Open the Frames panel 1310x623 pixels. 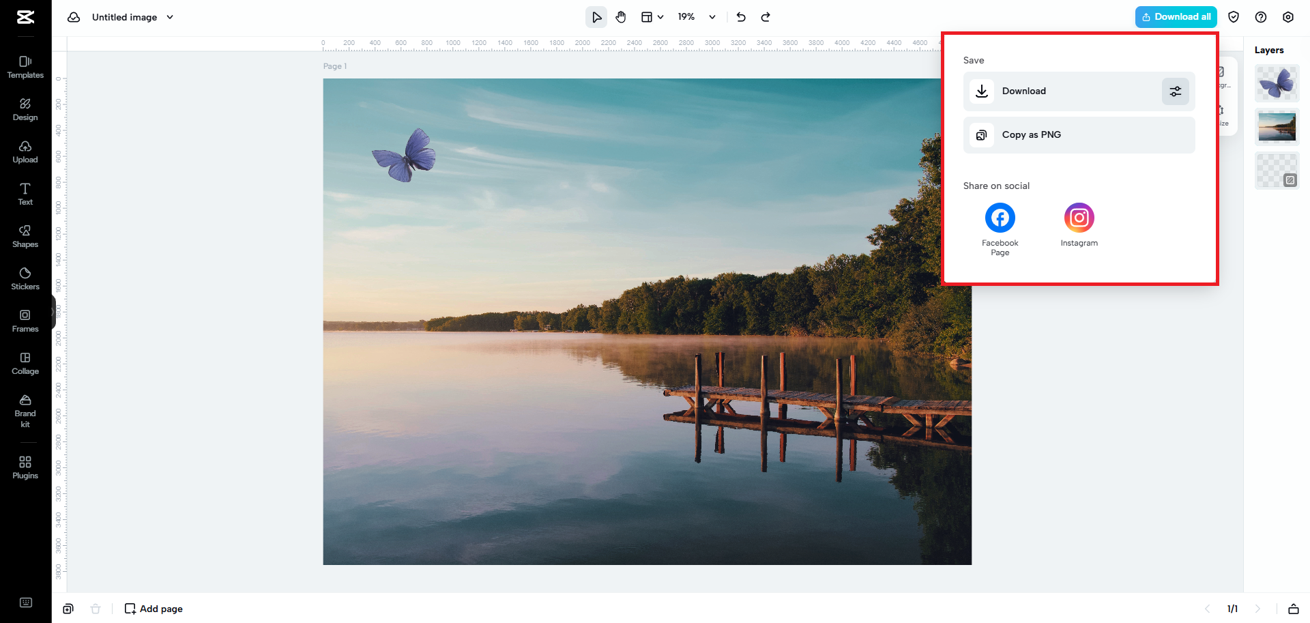point(25,321)
